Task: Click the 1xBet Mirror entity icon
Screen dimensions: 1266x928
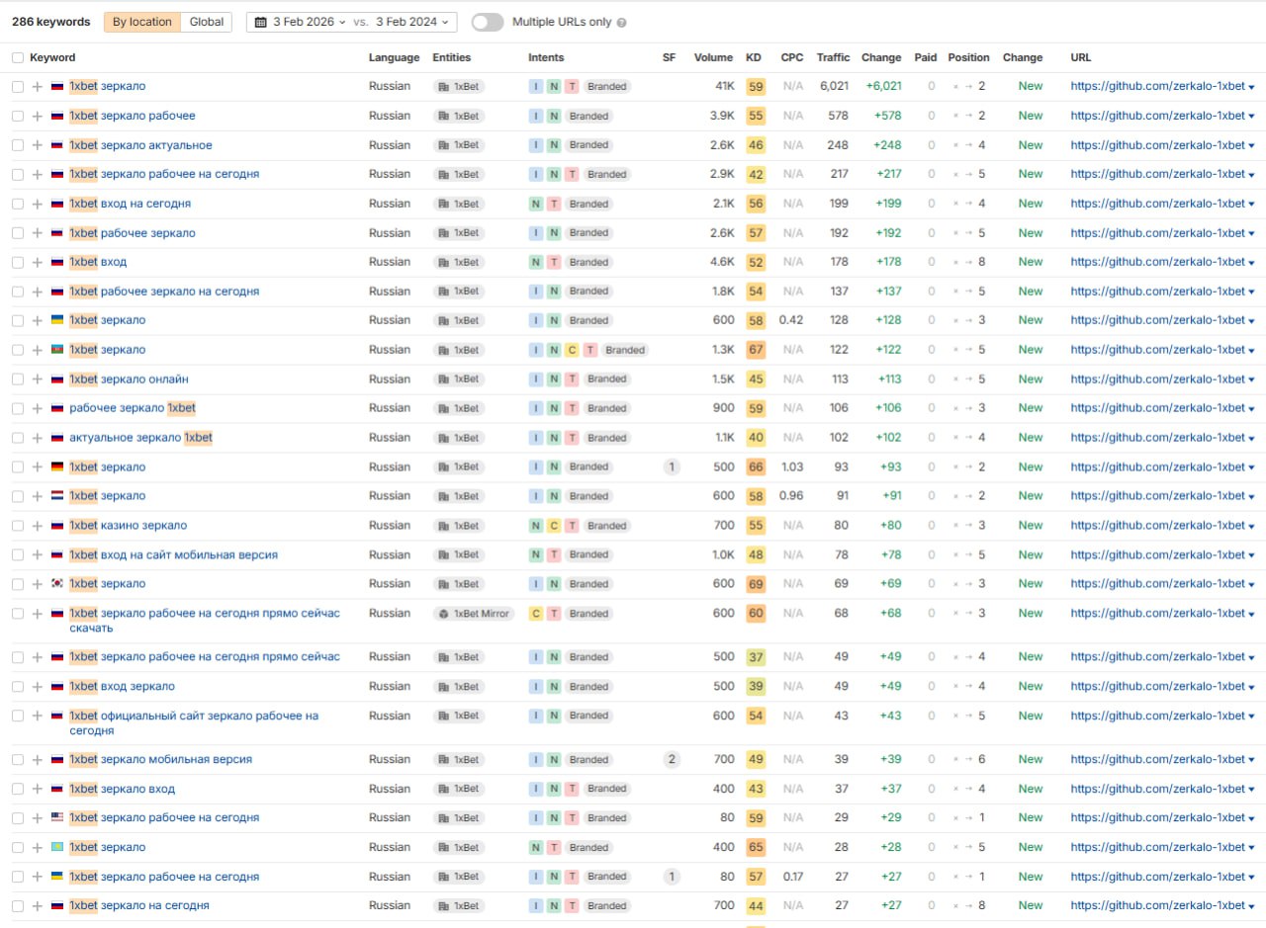Action: 441,614
